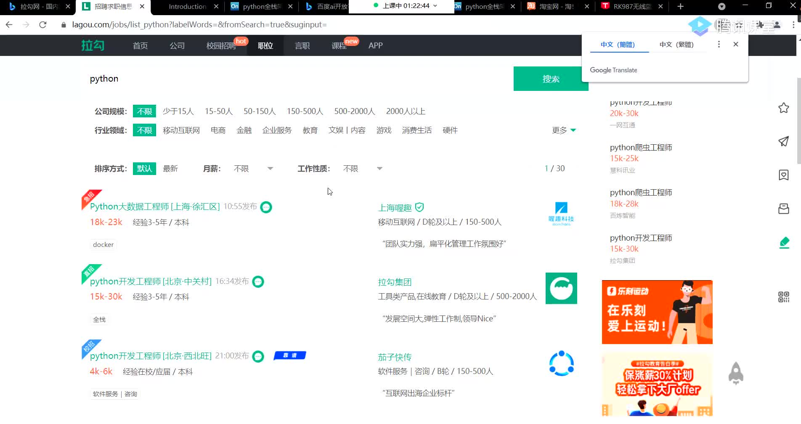The width and height of the screenshot is (801, 424).
Task: Click the 全栈 tag on second posting
Action: pos(99,320)
